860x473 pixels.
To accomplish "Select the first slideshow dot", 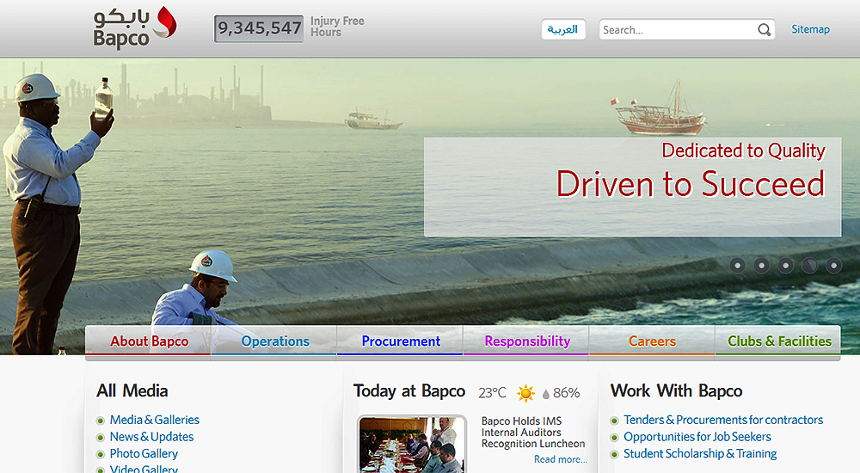I will pos(738,266).
